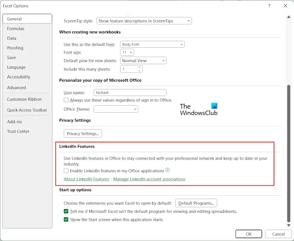This screenshot has height=241, width=294.
Task: Click the Cancel button
Action: pos(278,234)
